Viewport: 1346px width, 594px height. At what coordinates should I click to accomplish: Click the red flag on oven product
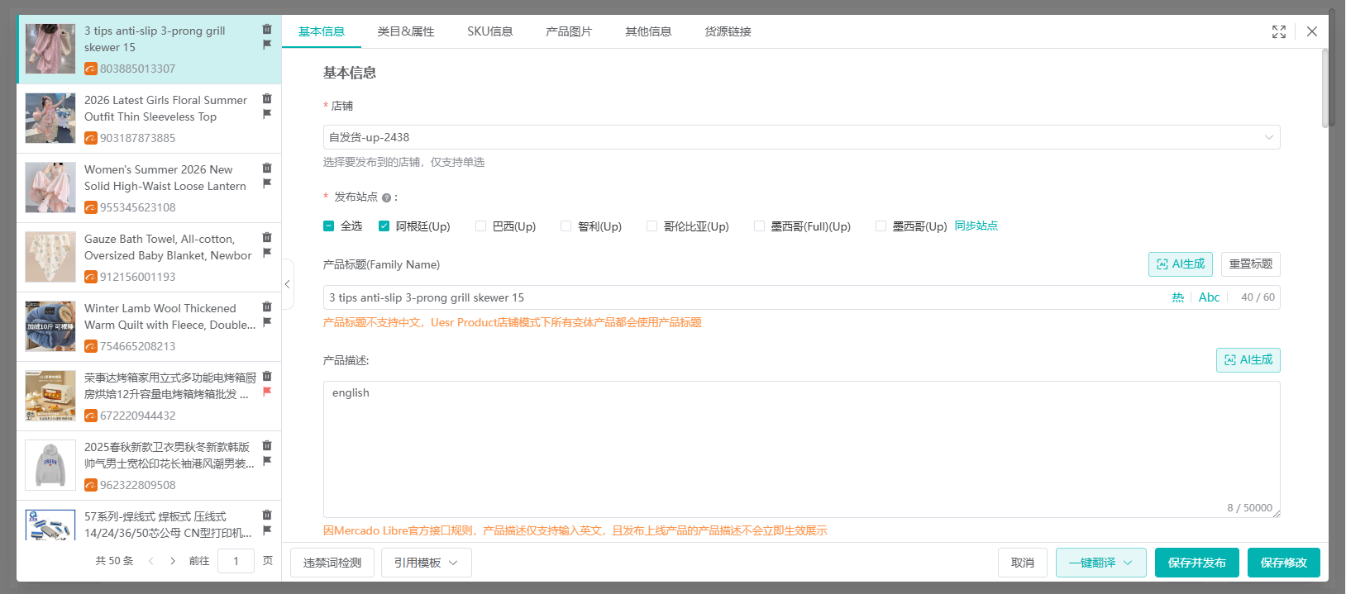[x=267, y=392]
